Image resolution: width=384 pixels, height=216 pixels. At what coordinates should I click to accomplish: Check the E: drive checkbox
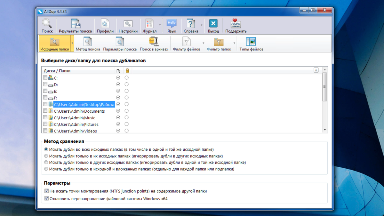click(x=45, y=91)
